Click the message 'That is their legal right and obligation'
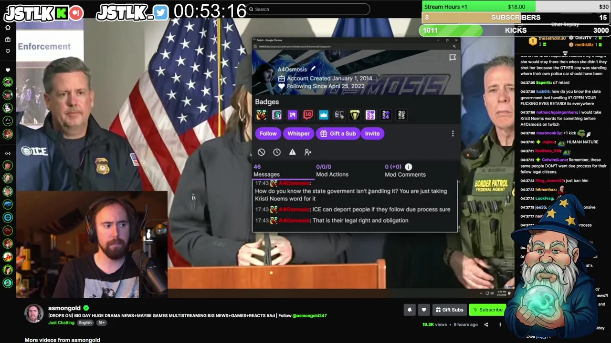Screen dimensions: 611x343 (360, 220)
